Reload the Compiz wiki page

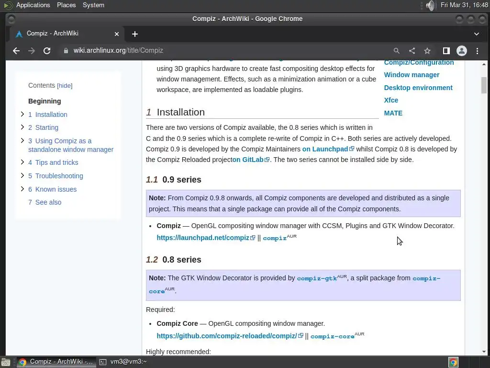click(47, 51)
